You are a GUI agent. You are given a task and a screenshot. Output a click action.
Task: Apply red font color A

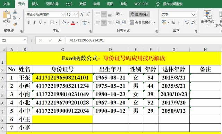[x=73, y=23]
